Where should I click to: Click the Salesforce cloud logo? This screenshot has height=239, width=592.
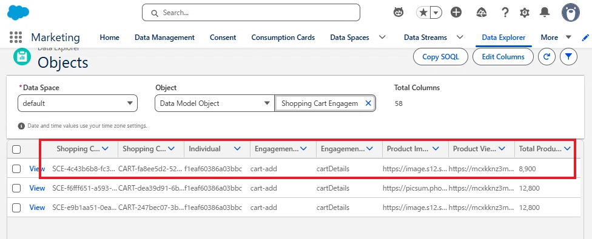pyautogui.click(x=18, y=13)
